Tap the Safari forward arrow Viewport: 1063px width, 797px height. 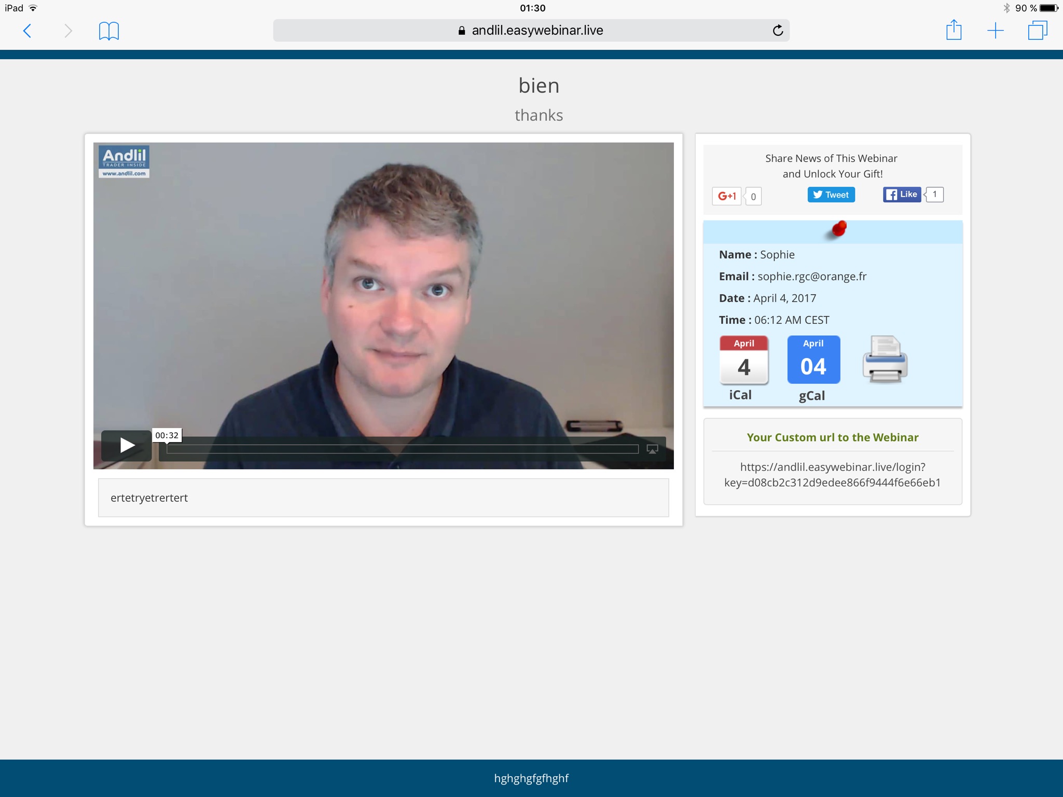[x=68, y=31]
